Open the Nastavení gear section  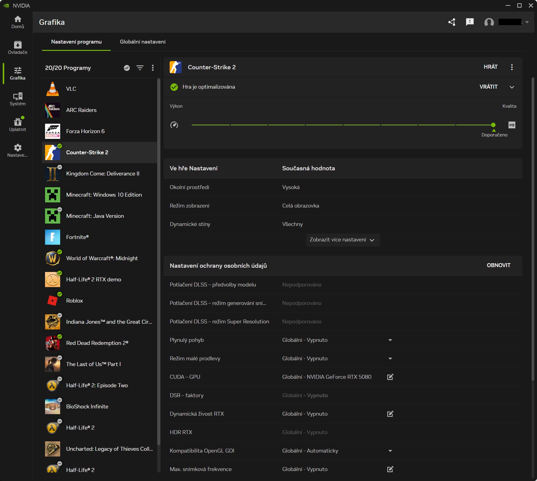coord(18,151)
